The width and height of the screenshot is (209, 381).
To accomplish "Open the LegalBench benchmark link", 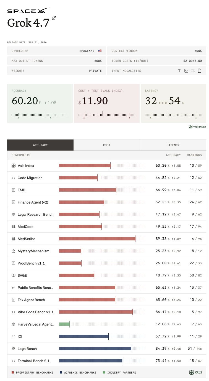I will 27,349.
